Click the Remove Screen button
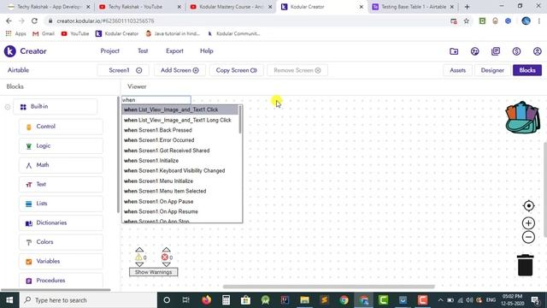Screen dimensions: 547x308 pyautogui.click(x=297, y=70)
